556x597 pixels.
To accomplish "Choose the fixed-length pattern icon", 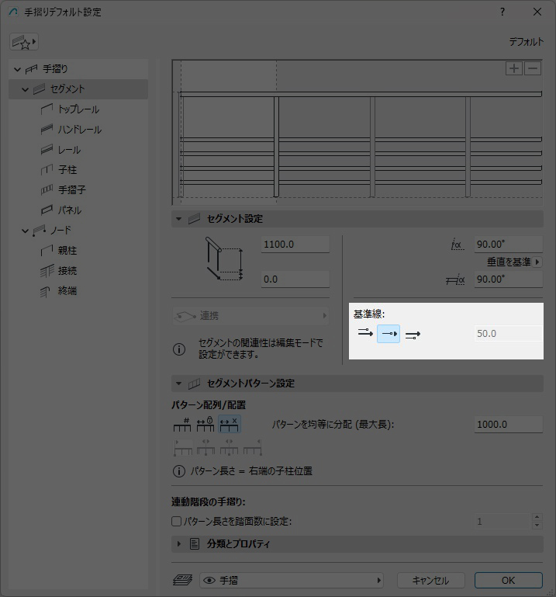I will [205, 425].
